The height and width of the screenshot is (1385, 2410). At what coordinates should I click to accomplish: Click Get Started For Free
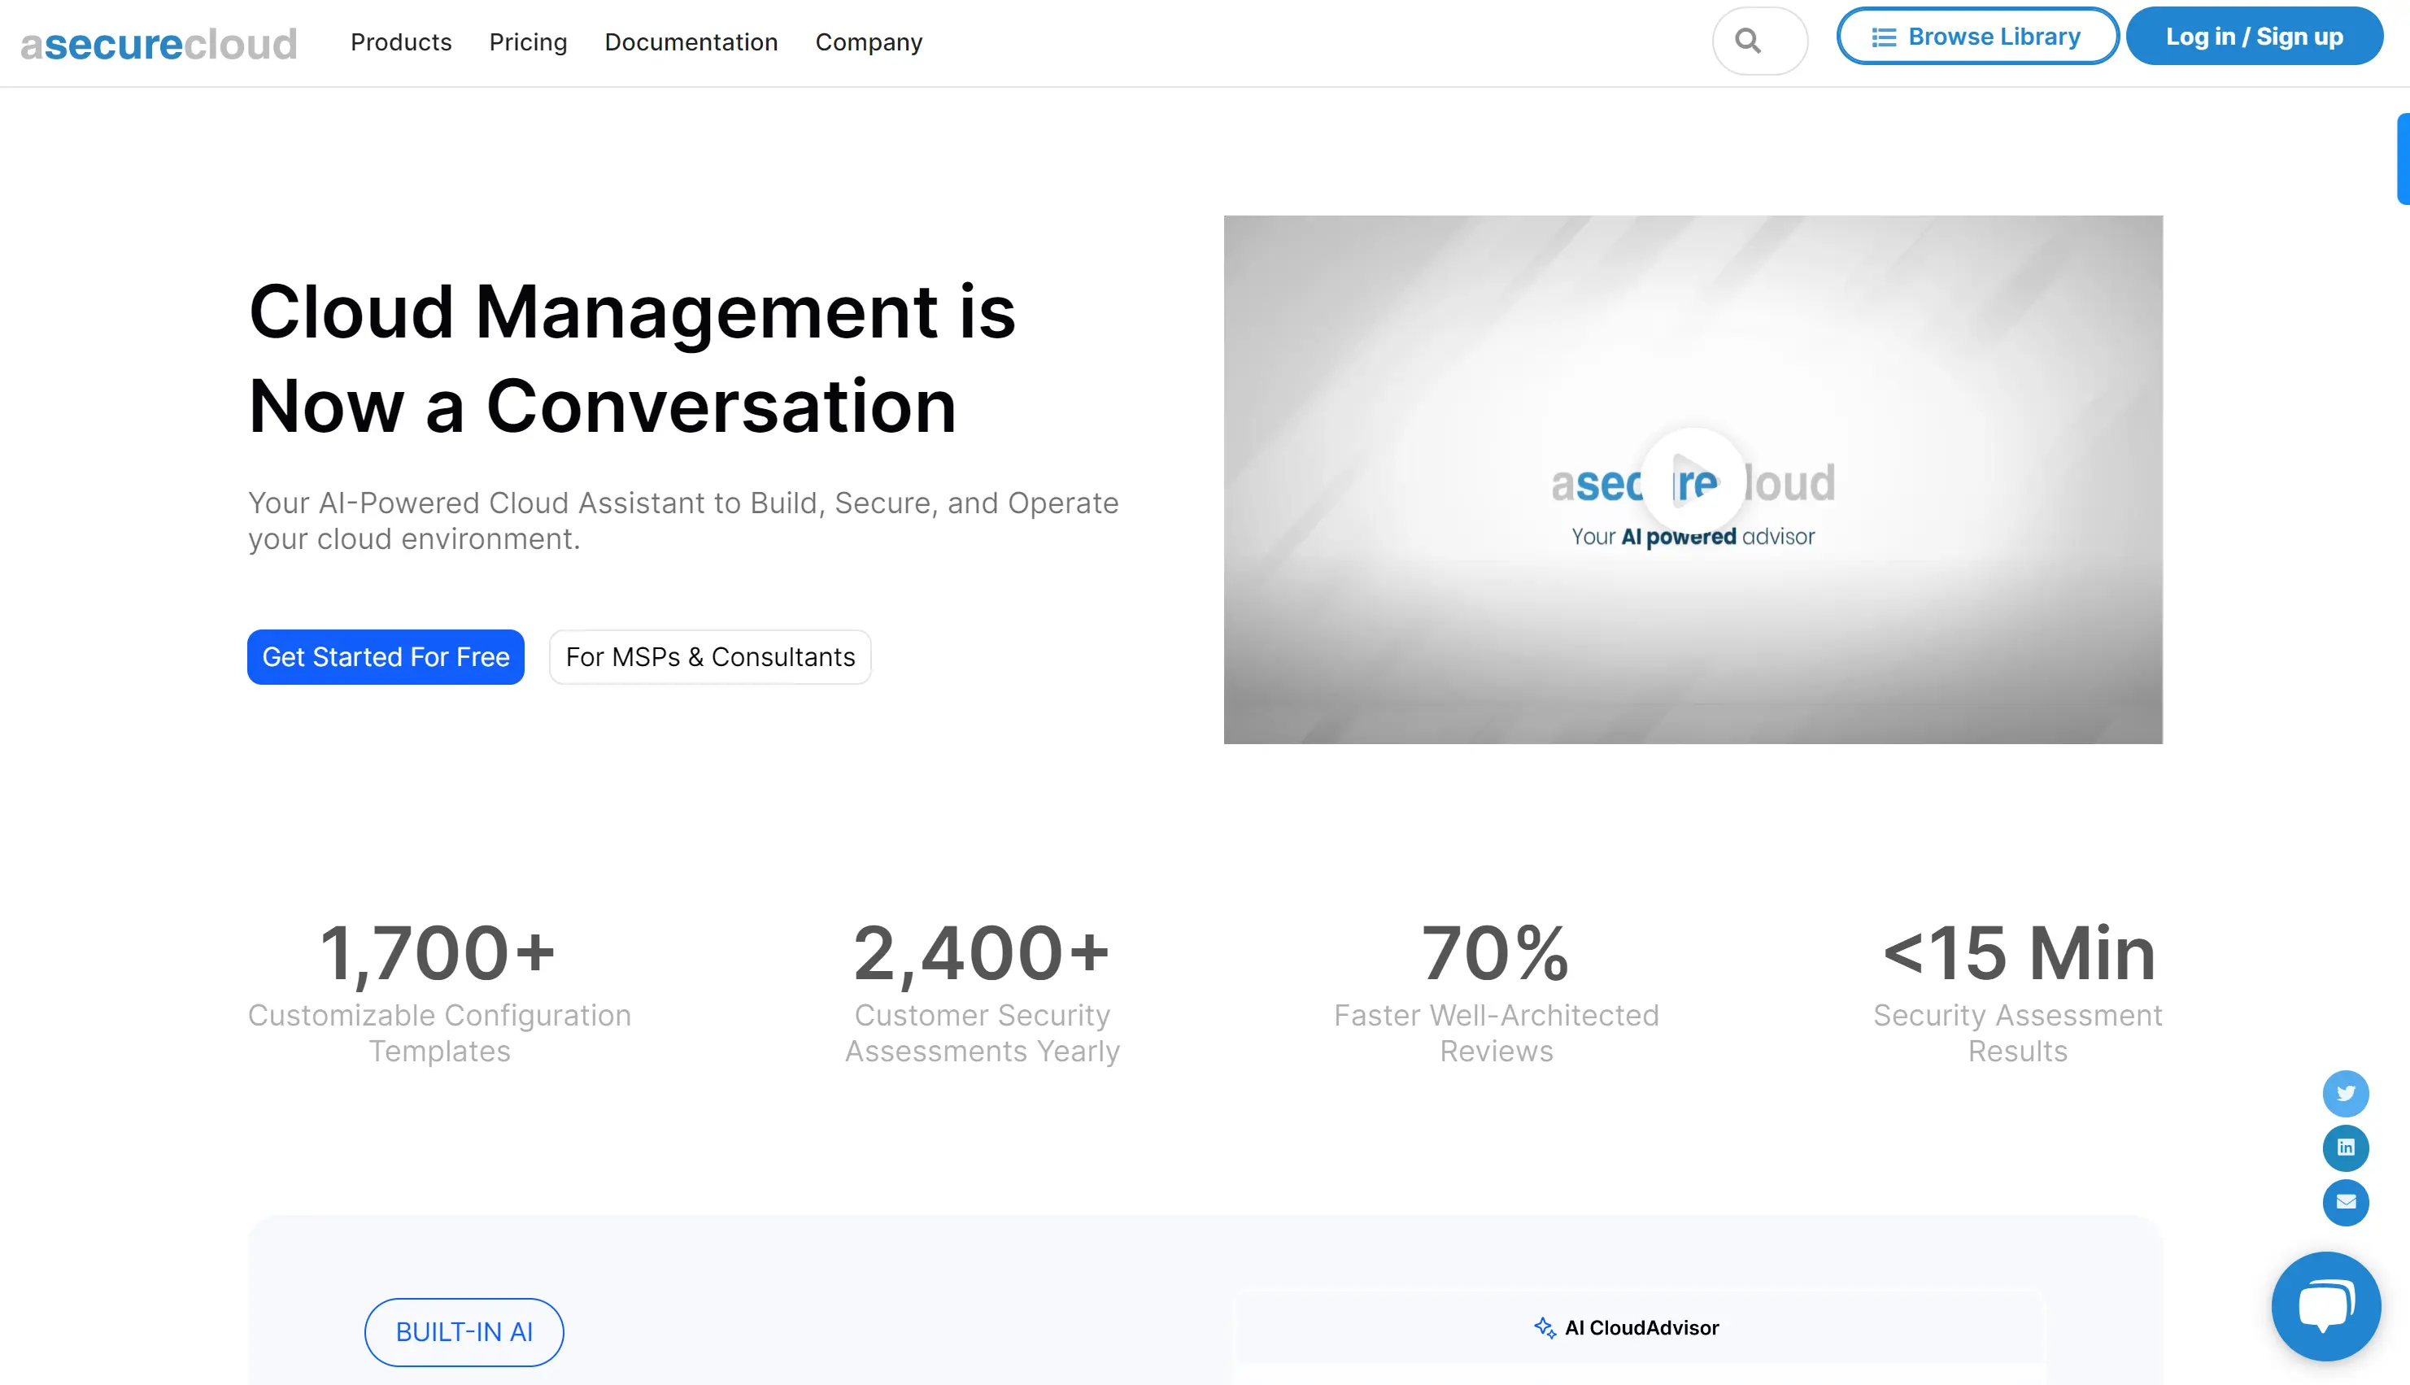[386, 656]
